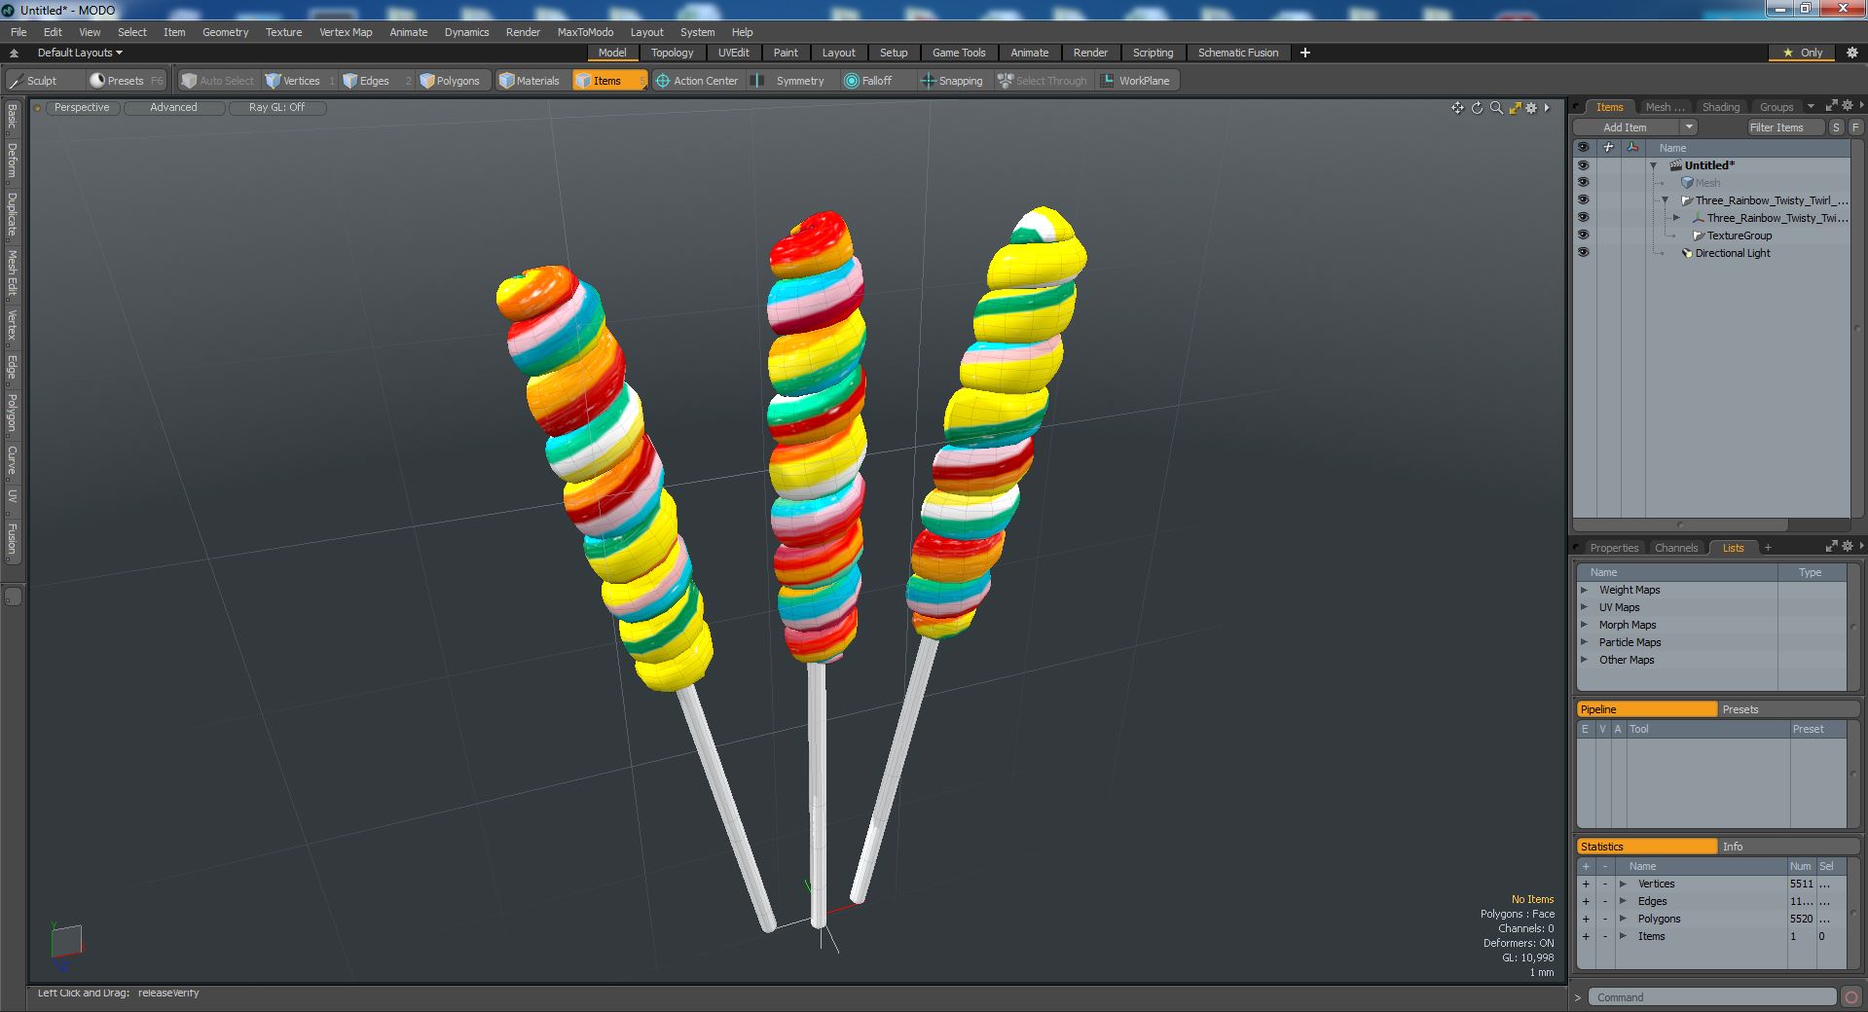Select the Items selection mode
Viewport: 1868px width, 1012px height.
(x=609, y=81)
